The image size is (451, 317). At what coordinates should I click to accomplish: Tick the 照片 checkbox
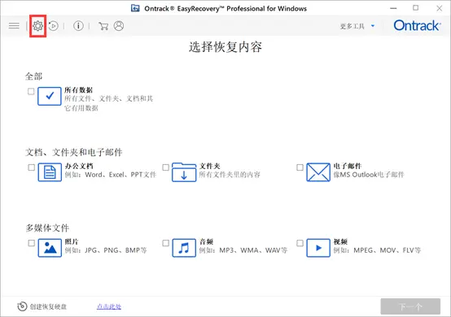click(x=32, y=243)
